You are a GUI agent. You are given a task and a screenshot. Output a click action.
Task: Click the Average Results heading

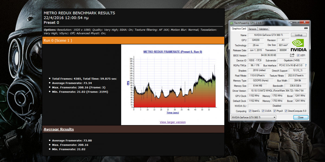point(59,129)
